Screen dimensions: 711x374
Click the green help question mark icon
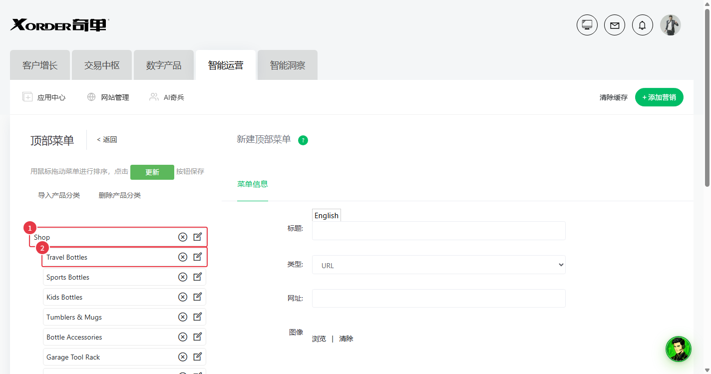pyautogui.click(x=303, y=140)
